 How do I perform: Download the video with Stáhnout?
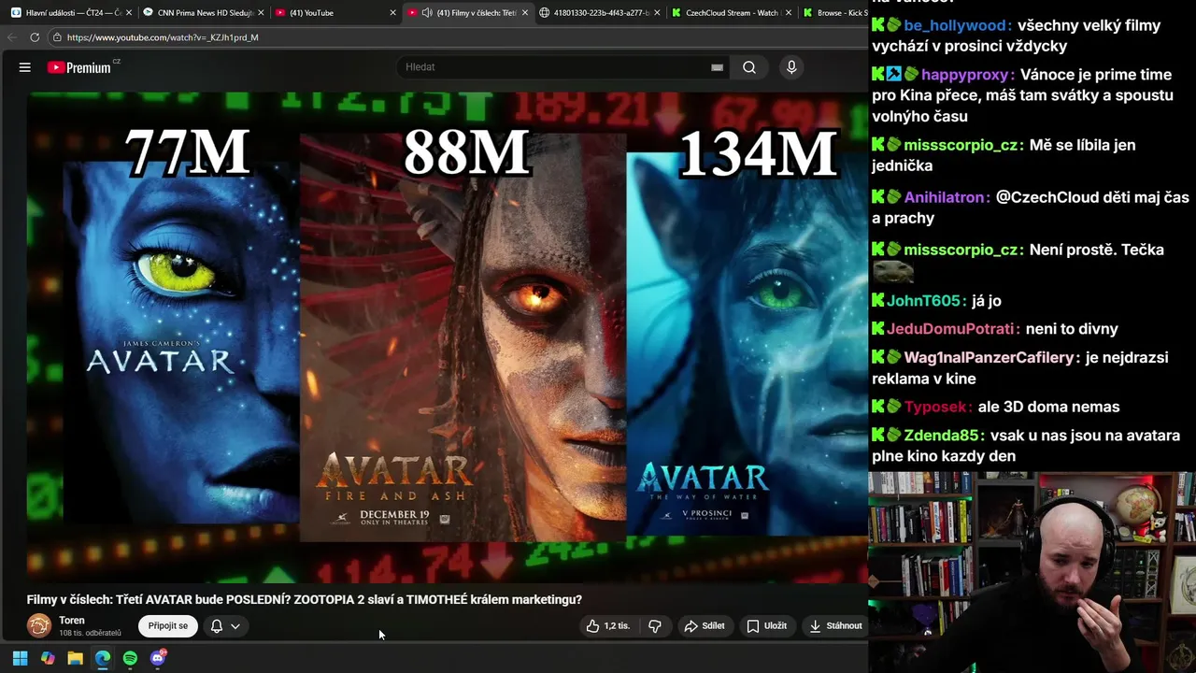(x=835, y=626)
